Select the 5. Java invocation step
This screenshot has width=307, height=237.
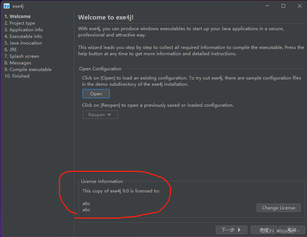(x=23, y=43)
